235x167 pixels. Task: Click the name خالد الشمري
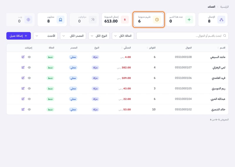(218, 110)
